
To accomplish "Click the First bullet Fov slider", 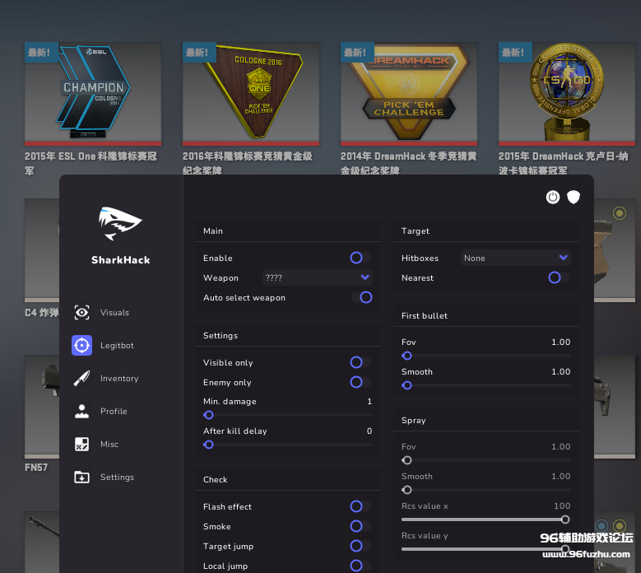I will [485, 356].
